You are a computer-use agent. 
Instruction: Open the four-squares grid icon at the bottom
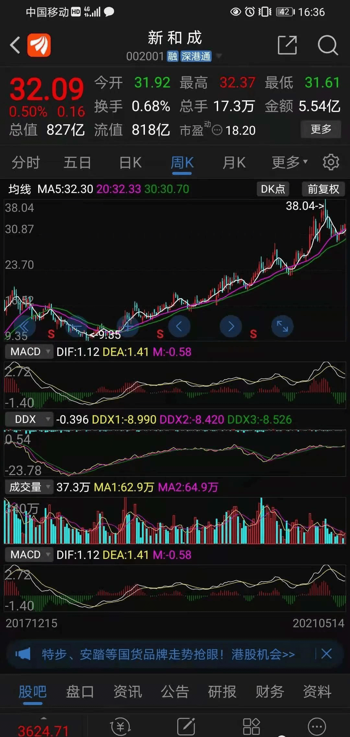pyautogui.click(x=251, y=727)
